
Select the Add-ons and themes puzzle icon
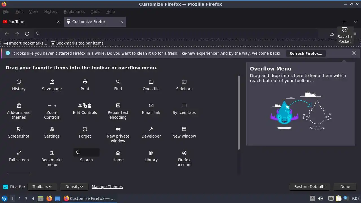(19, 105)
